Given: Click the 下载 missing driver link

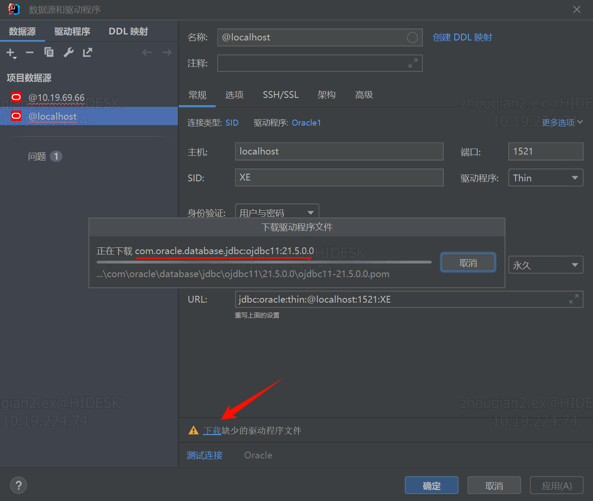Looking at the screenshot, I should click(212, 431).
